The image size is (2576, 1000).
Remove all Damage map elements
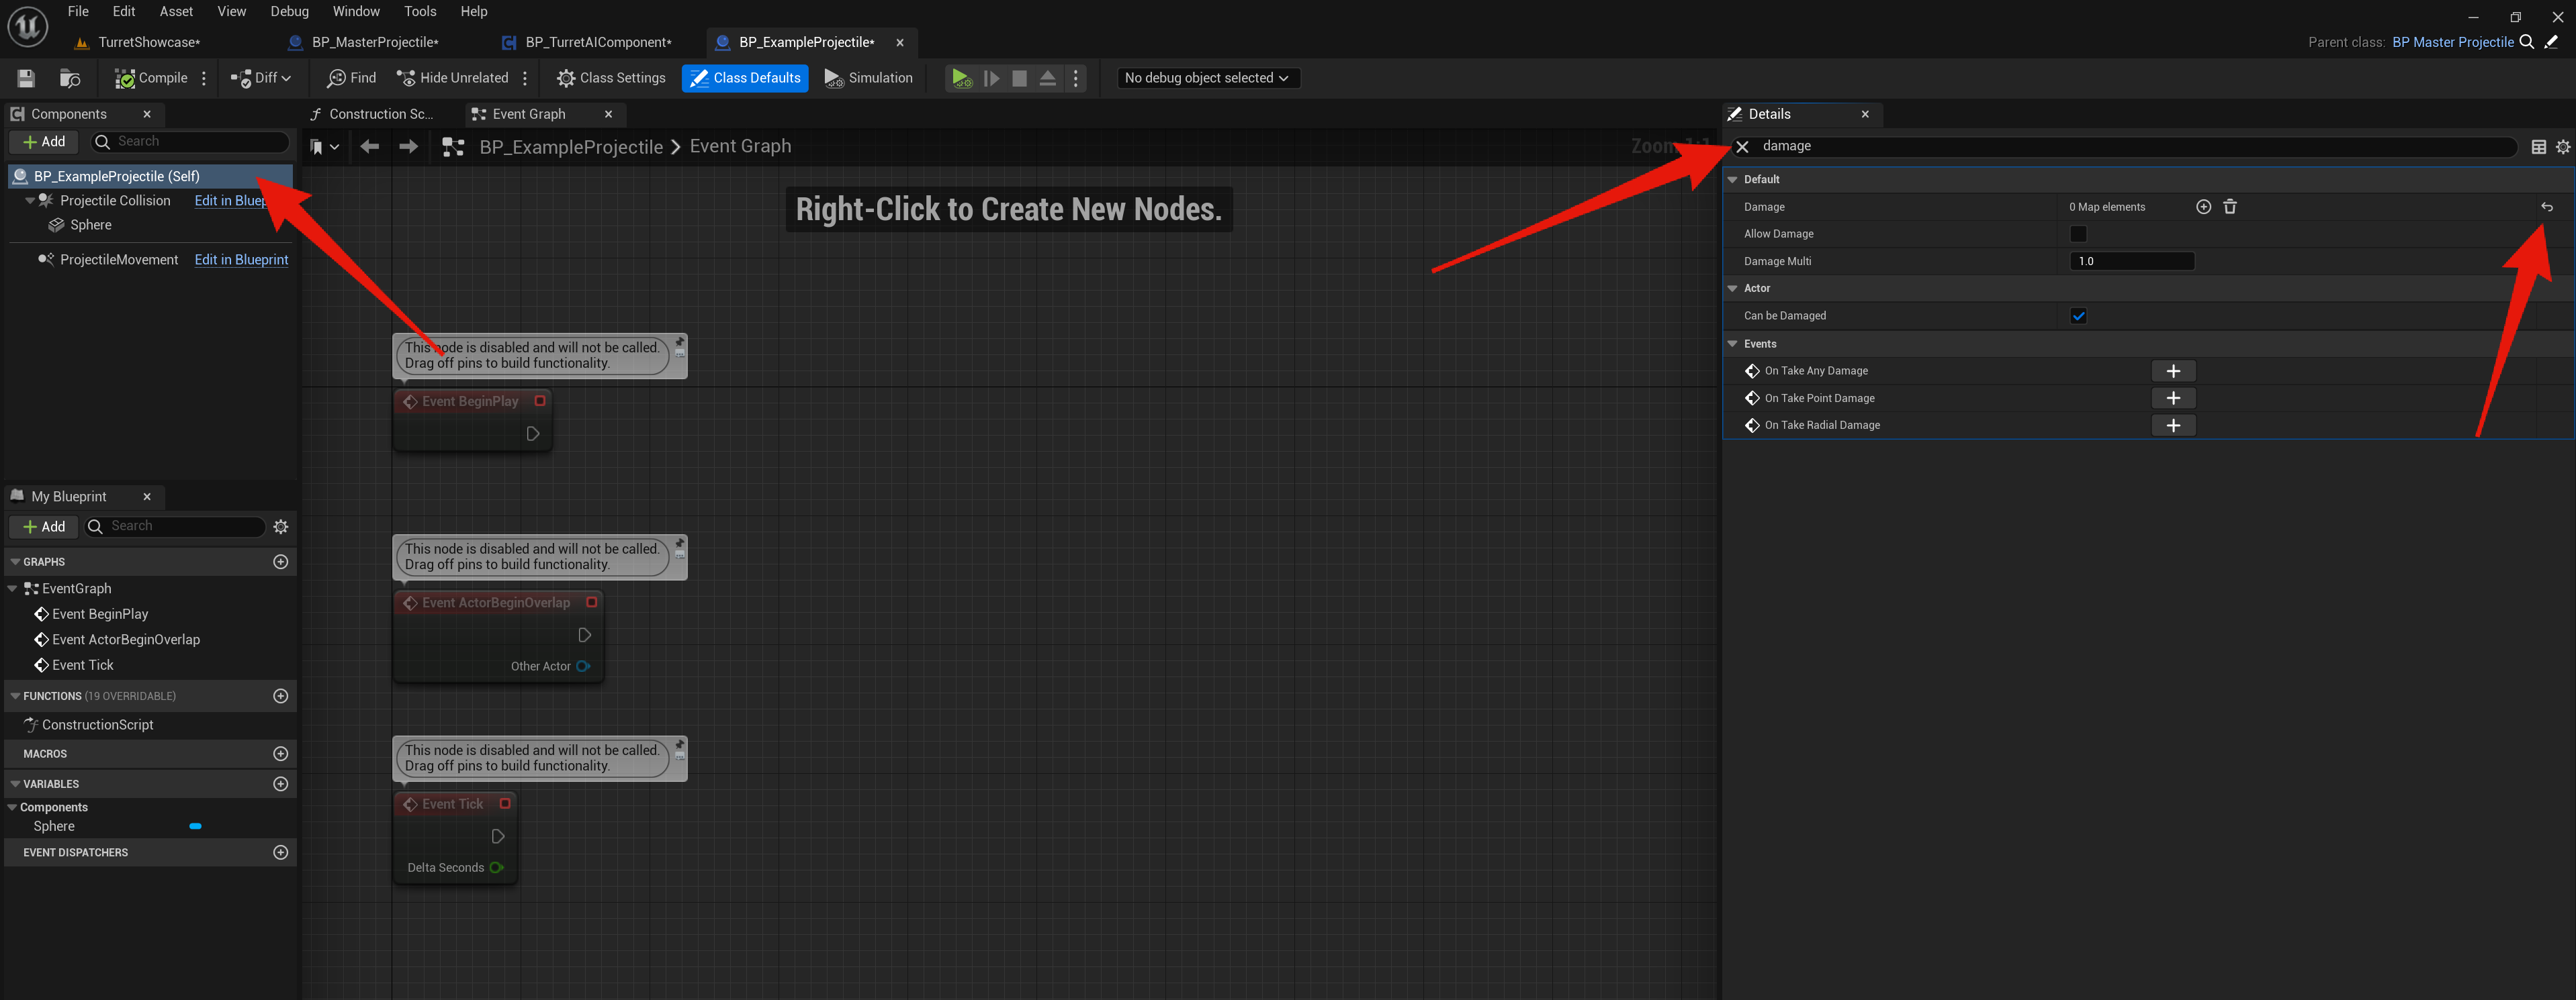tap(2230, 207)
